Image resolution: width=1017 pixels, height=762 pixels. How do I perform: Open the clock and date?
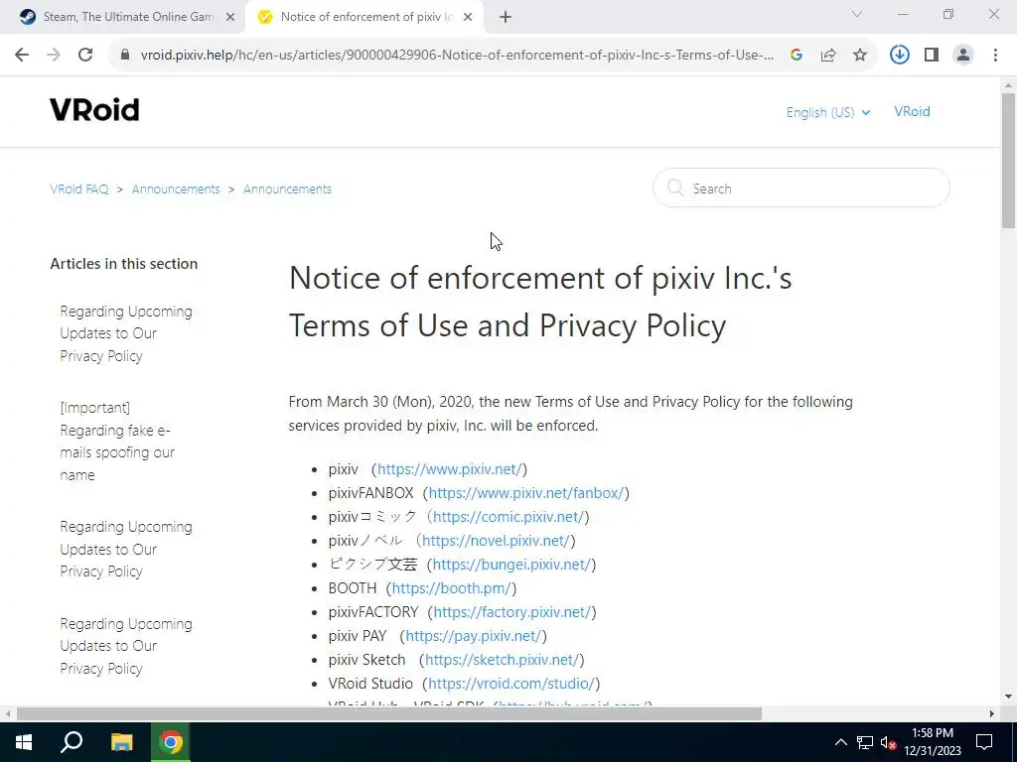pyautogui.click(x=932, y=742)
